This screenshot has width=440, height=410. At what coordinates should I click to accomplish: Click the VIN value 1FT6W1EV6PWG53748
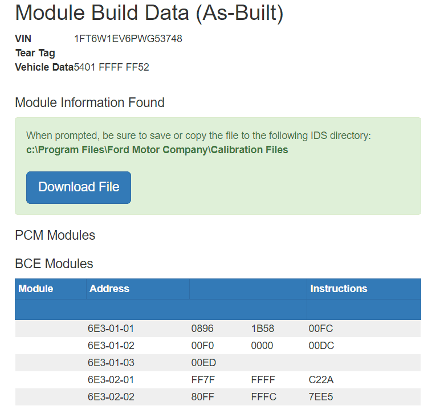(x=128, y=39)
